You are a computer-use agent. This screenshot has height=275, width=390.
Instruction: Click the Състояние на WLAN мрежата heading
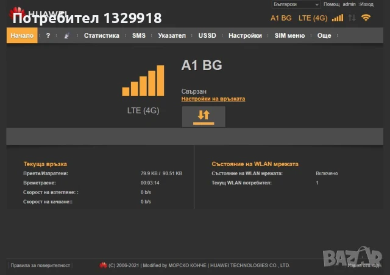click(255, 164)
